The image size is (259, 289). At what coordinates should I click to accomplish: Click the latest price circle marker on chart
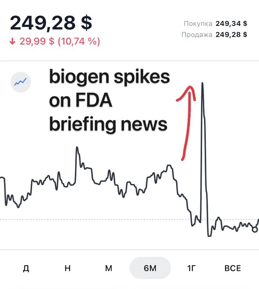pos(255,230)
